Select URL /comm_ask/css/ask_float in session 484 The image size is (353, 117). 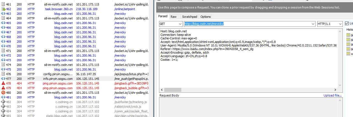pyautogui.click(x=131, y=111)
